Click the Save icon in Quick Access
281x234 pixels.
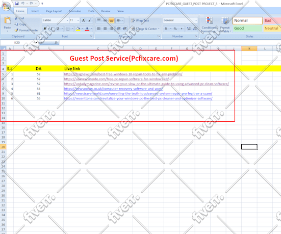tap(17, 4)
